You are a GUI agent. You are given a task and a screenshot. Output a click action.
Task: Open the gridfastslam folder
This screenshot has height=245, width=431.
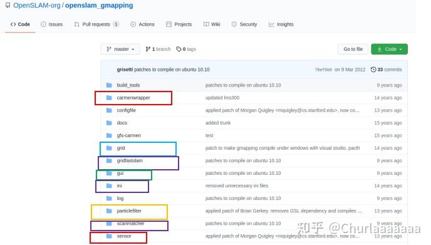coord(130,160)
